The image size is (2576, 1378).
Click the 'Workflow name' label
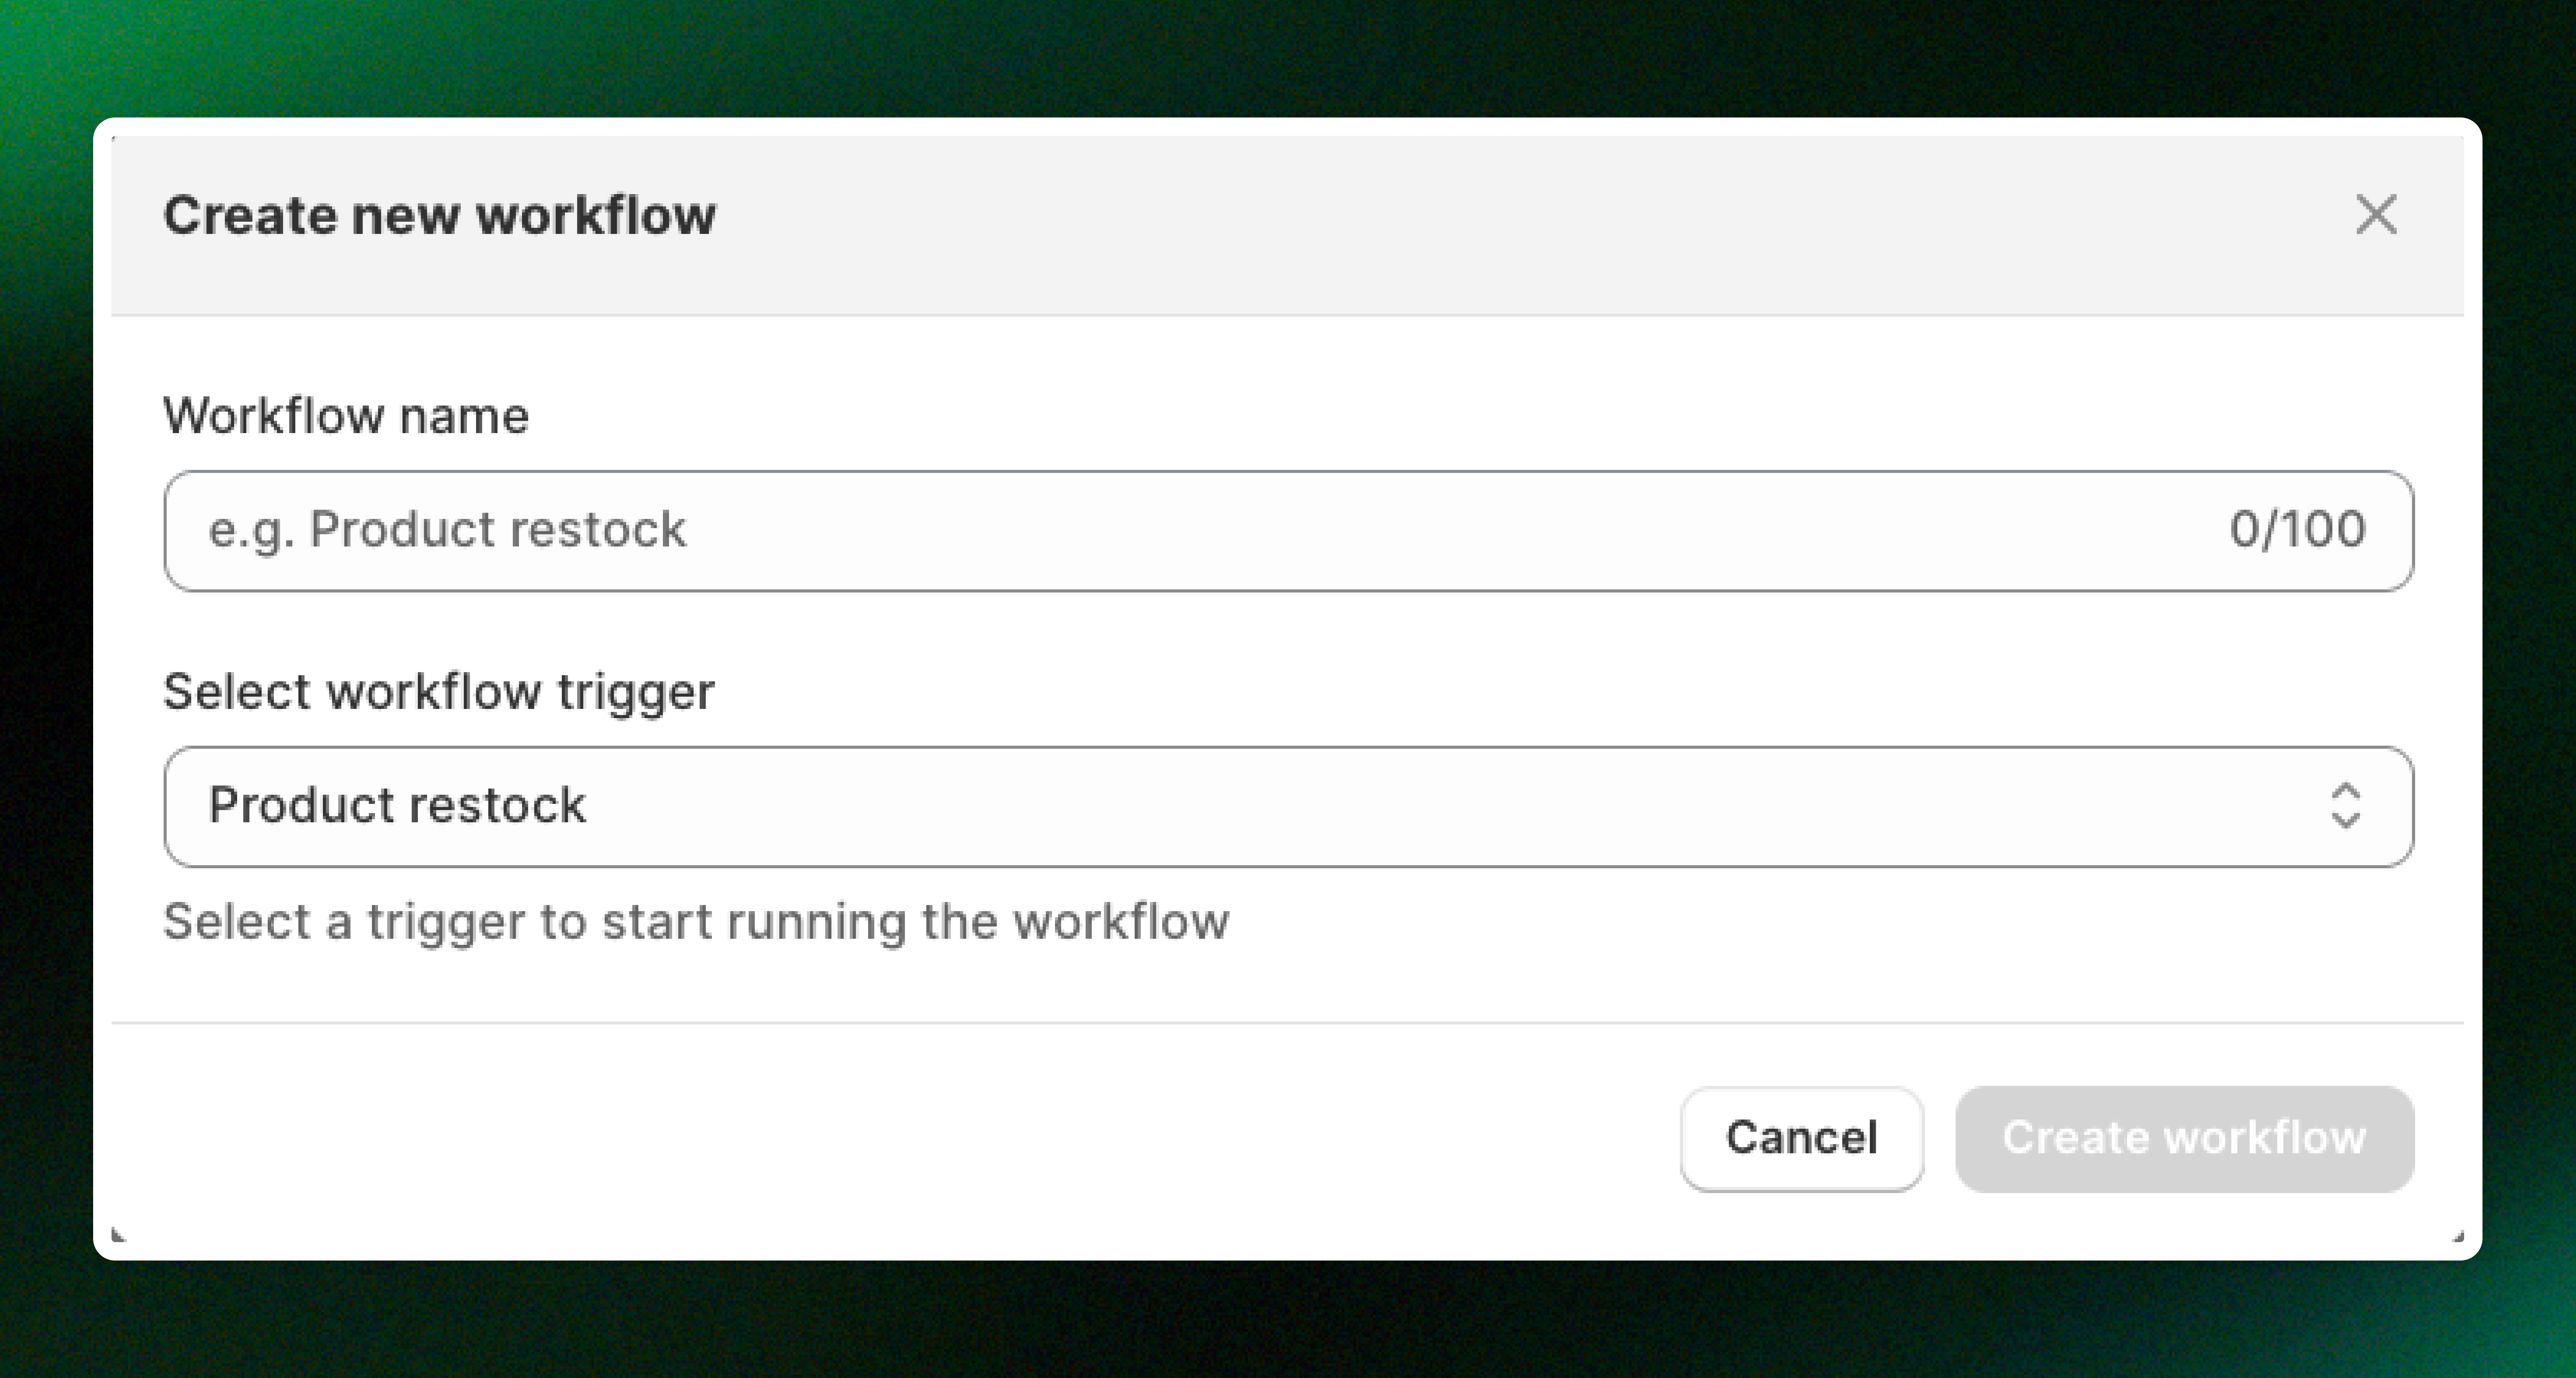tap(346, 415)
